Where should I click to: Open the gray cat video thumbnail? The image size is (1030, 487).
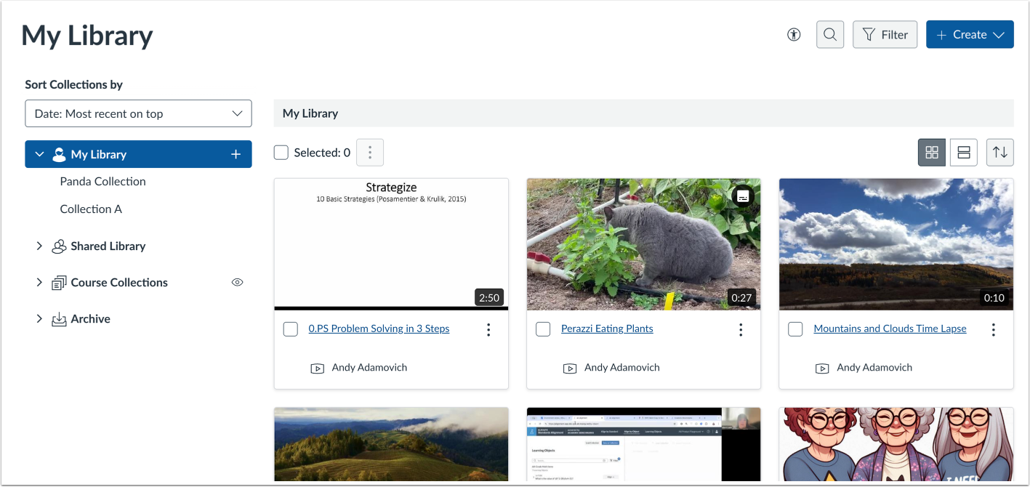pos(643,244)
